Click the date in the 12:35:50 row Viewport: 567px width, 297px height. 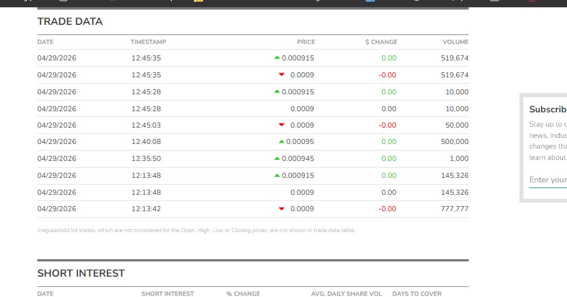[57, 159]
